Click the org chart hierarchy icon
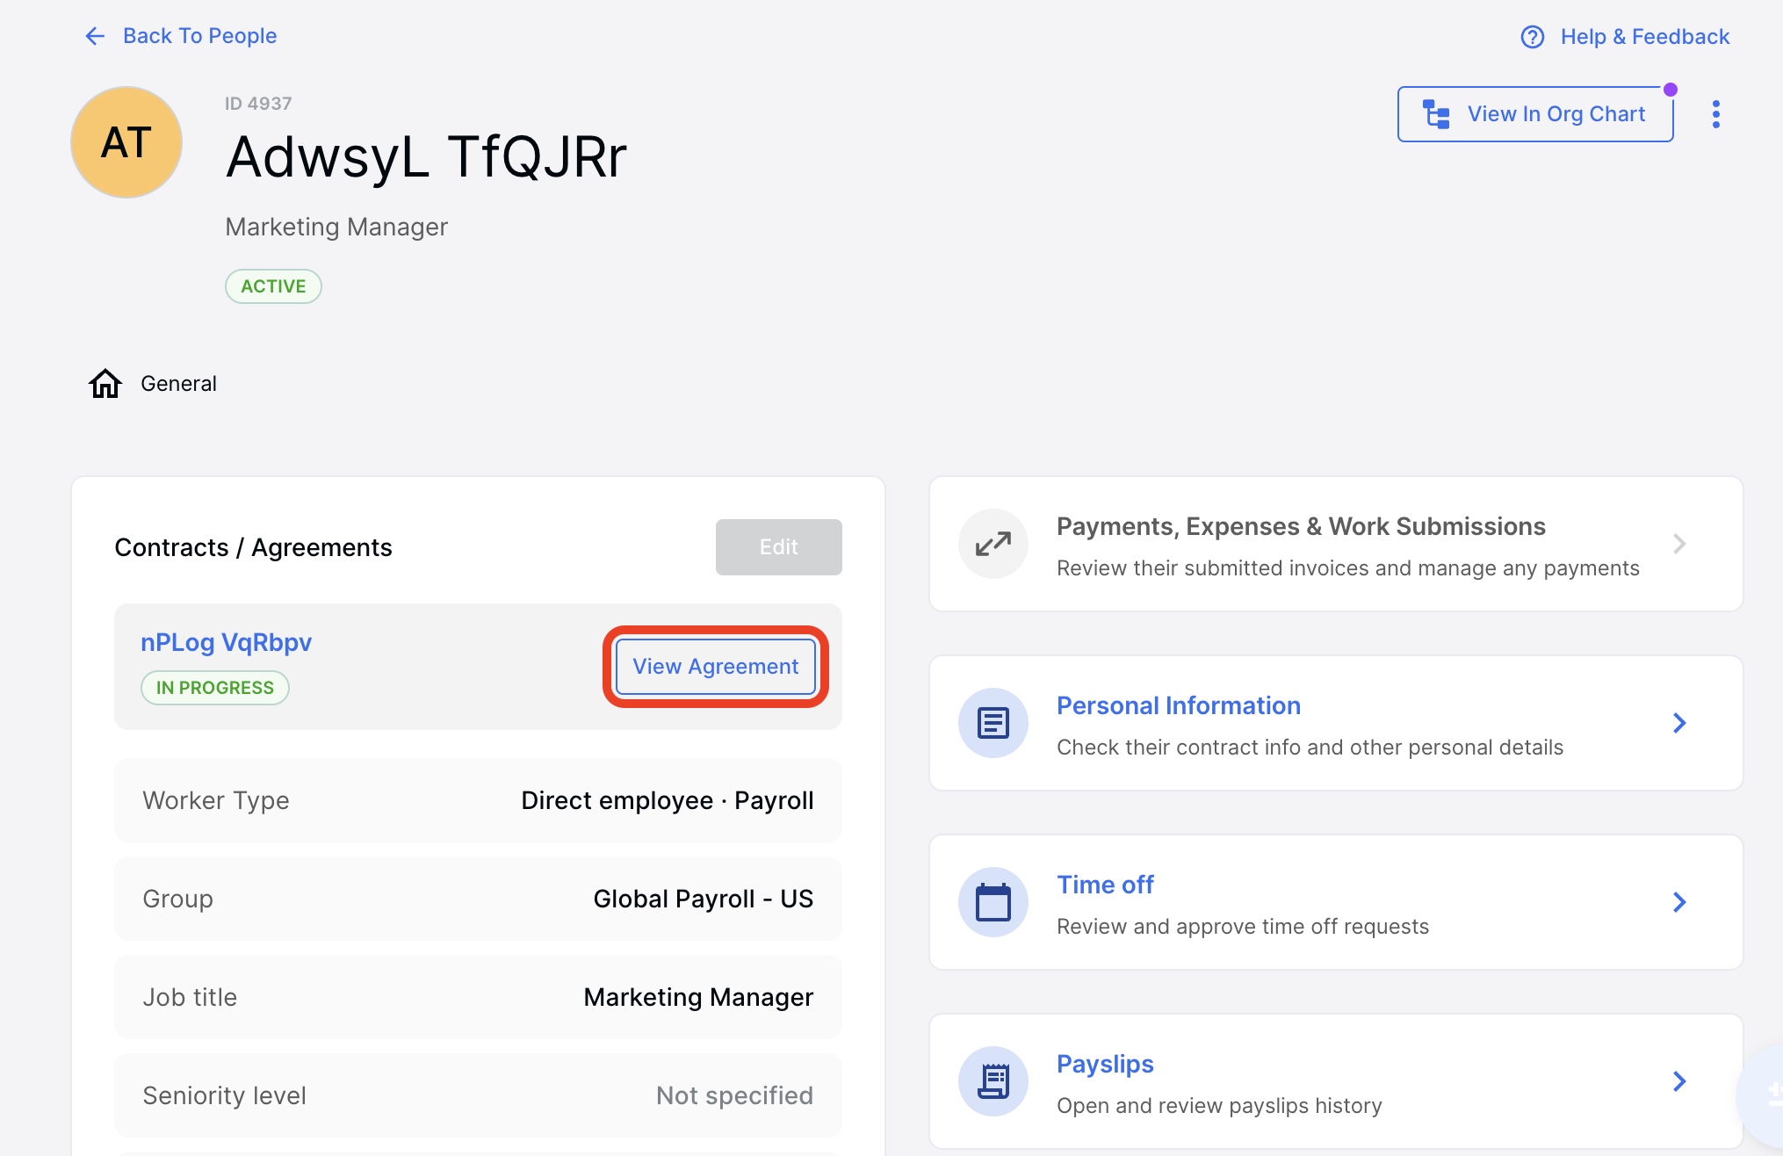Screen dimensions: 1783x1156 point(1437,114)
